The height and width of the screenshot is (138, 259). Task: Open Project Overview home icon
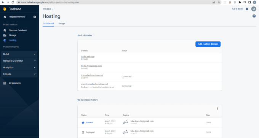(x=5, y=17)
